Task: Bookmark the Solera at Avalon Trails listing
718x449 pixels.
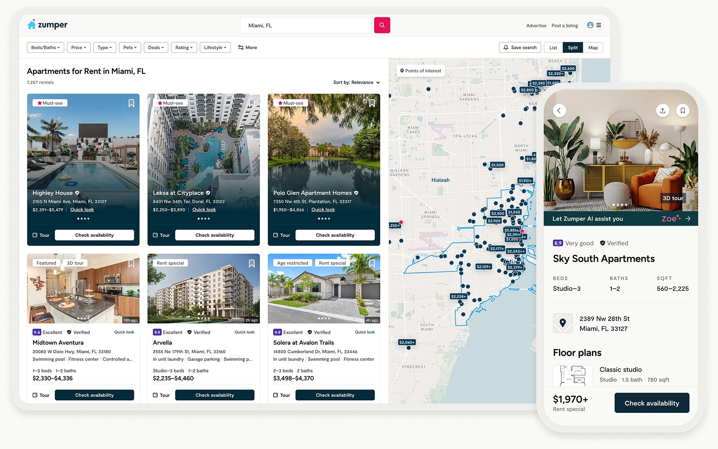Action: click(x=372, y=264)
